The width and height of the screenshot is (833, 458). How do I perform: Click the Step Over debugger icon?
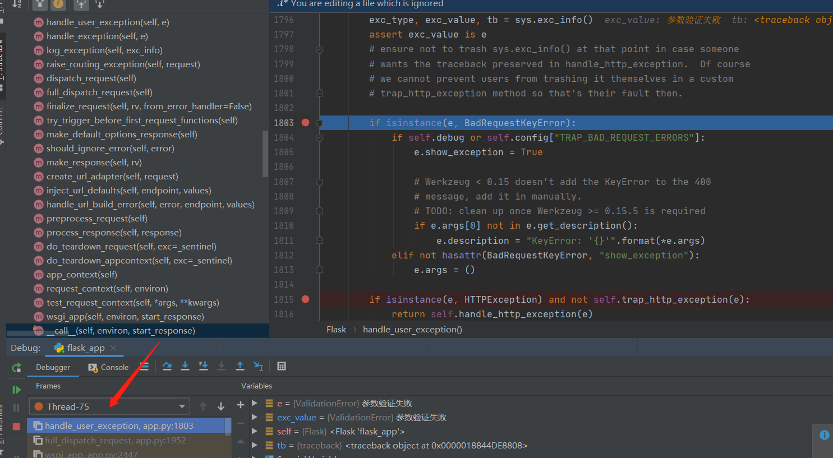[167, 366]
